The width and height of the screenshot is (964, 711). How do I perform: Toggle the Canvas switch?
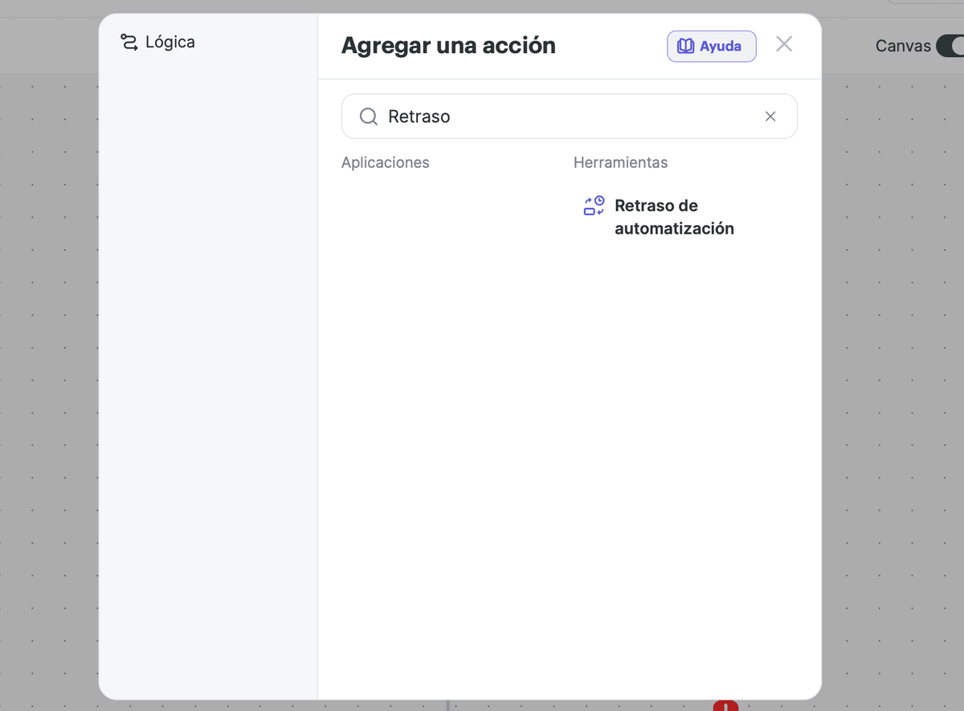coord(950,46)
